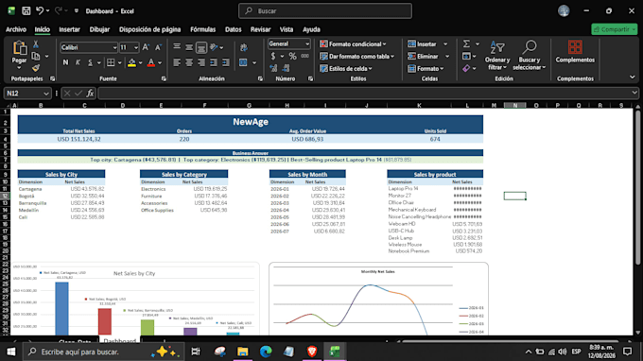
Task: Open Buscar y seleccionar menu
Action: tap(529, 56)
